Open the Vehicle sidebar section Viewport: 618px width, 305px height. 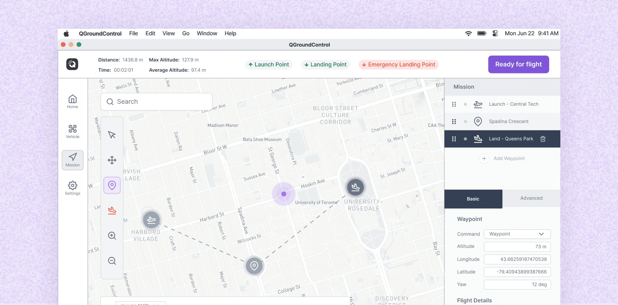coord(73,131)
